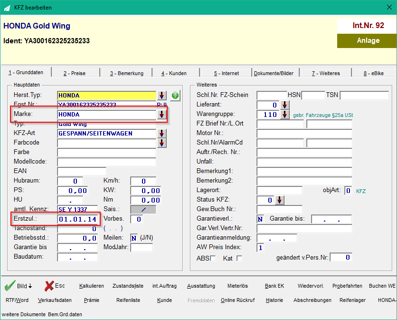Click the Zustandsliste button

pyautogui.click(x=128, y=286)
